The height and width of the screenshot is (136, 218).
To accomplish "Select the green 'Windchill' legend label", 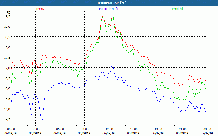I will (178, 9).
